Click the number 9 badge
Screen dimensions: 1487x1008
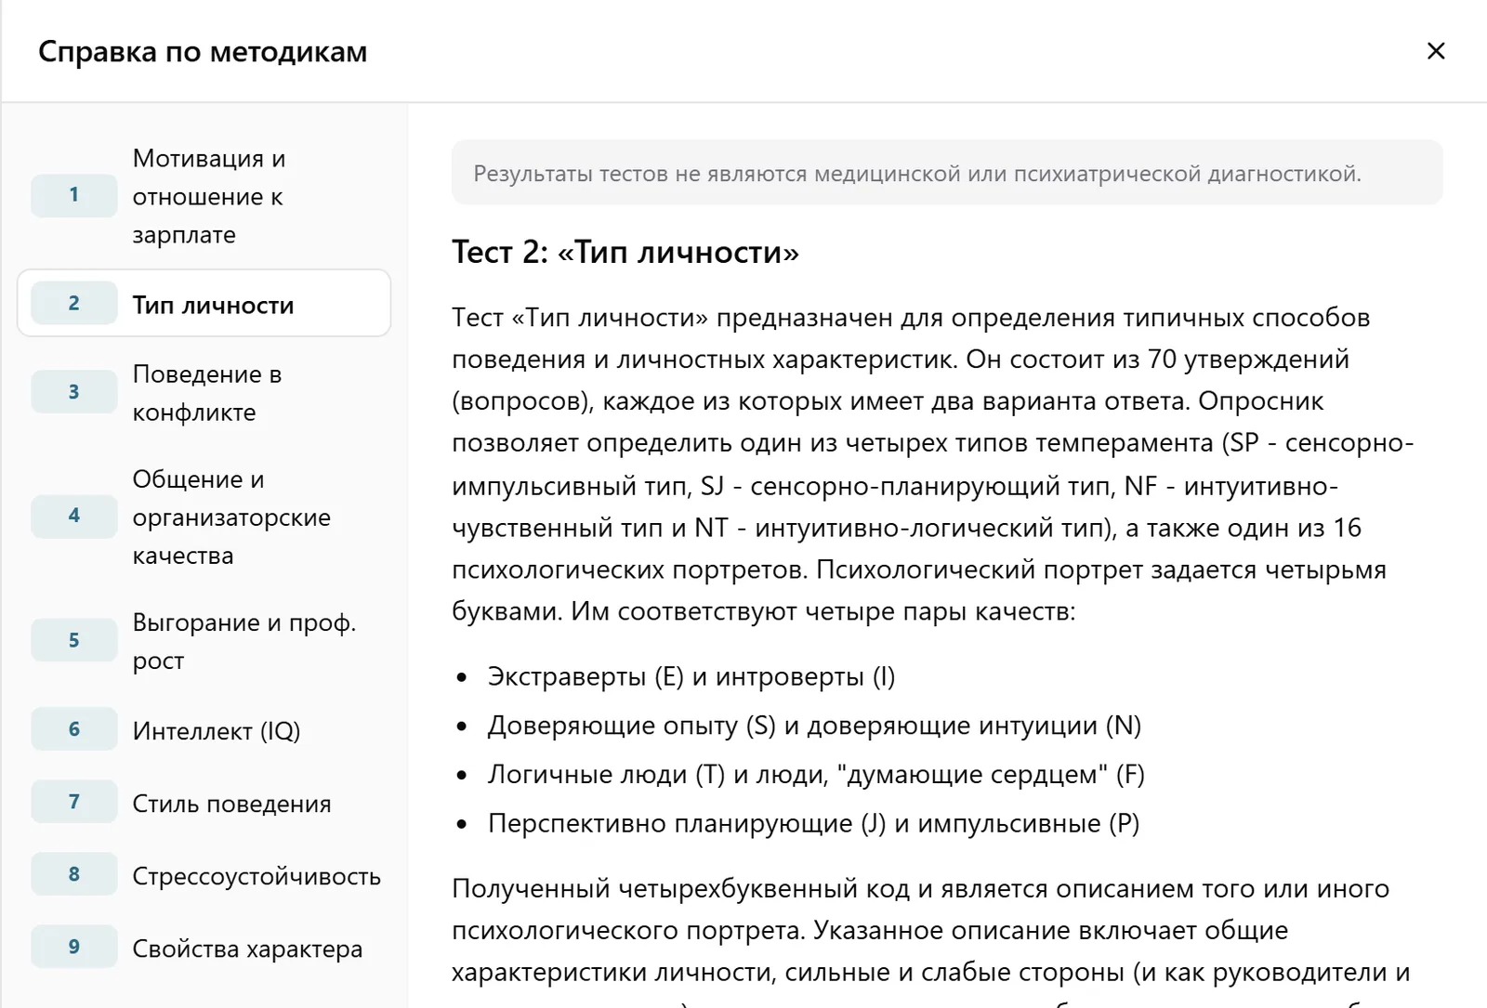74,947
